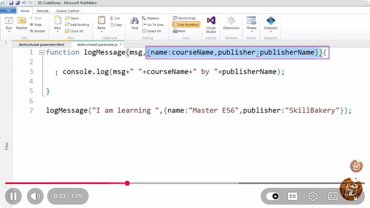Open the Run dropdown arrow
The image size is (370, 208).
[9, 32]
